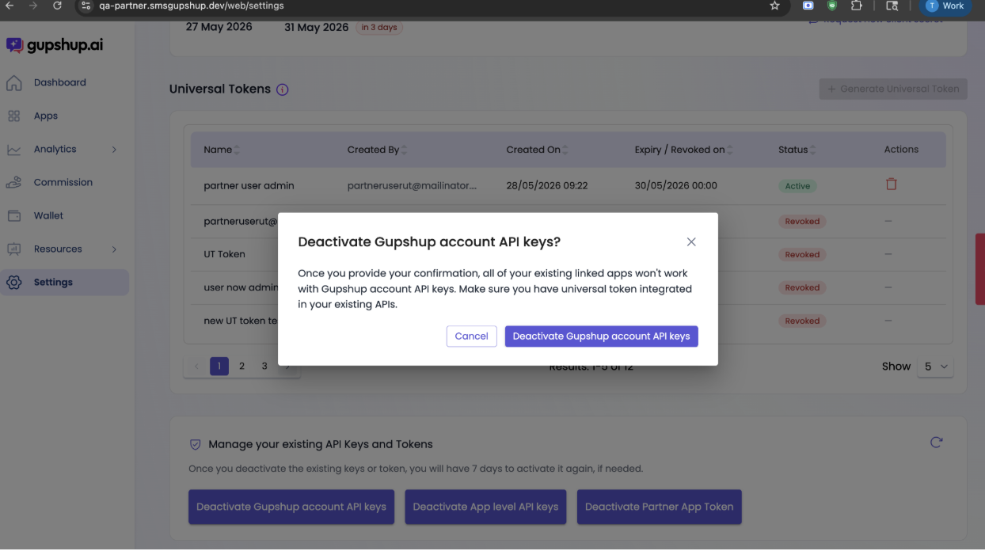Click the Apps grid icon
985x551 pixels.
click(13, 116)
